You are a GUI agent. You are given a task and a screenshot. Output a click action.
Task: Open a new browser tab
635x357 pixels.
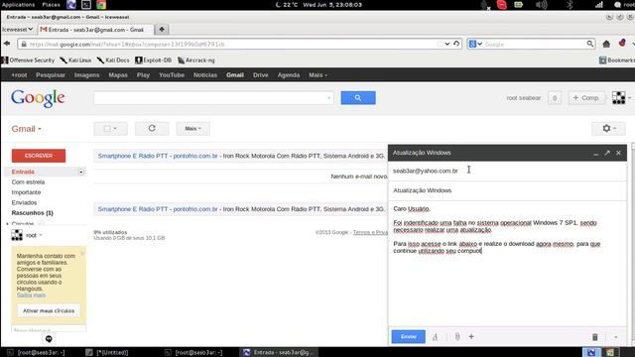pos(162,29)
